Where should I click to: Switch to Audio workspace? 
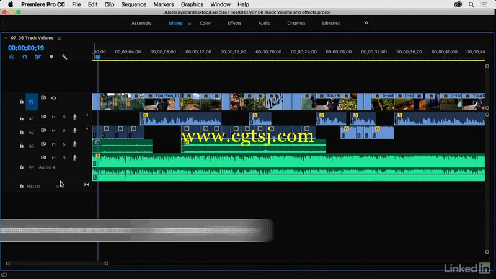point(264,23)
